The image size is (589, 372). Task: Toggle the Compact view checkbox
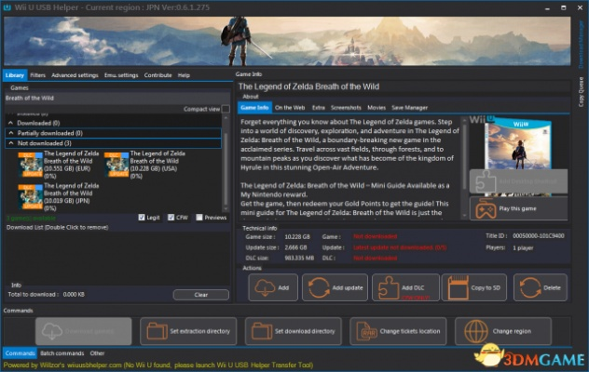226,109
